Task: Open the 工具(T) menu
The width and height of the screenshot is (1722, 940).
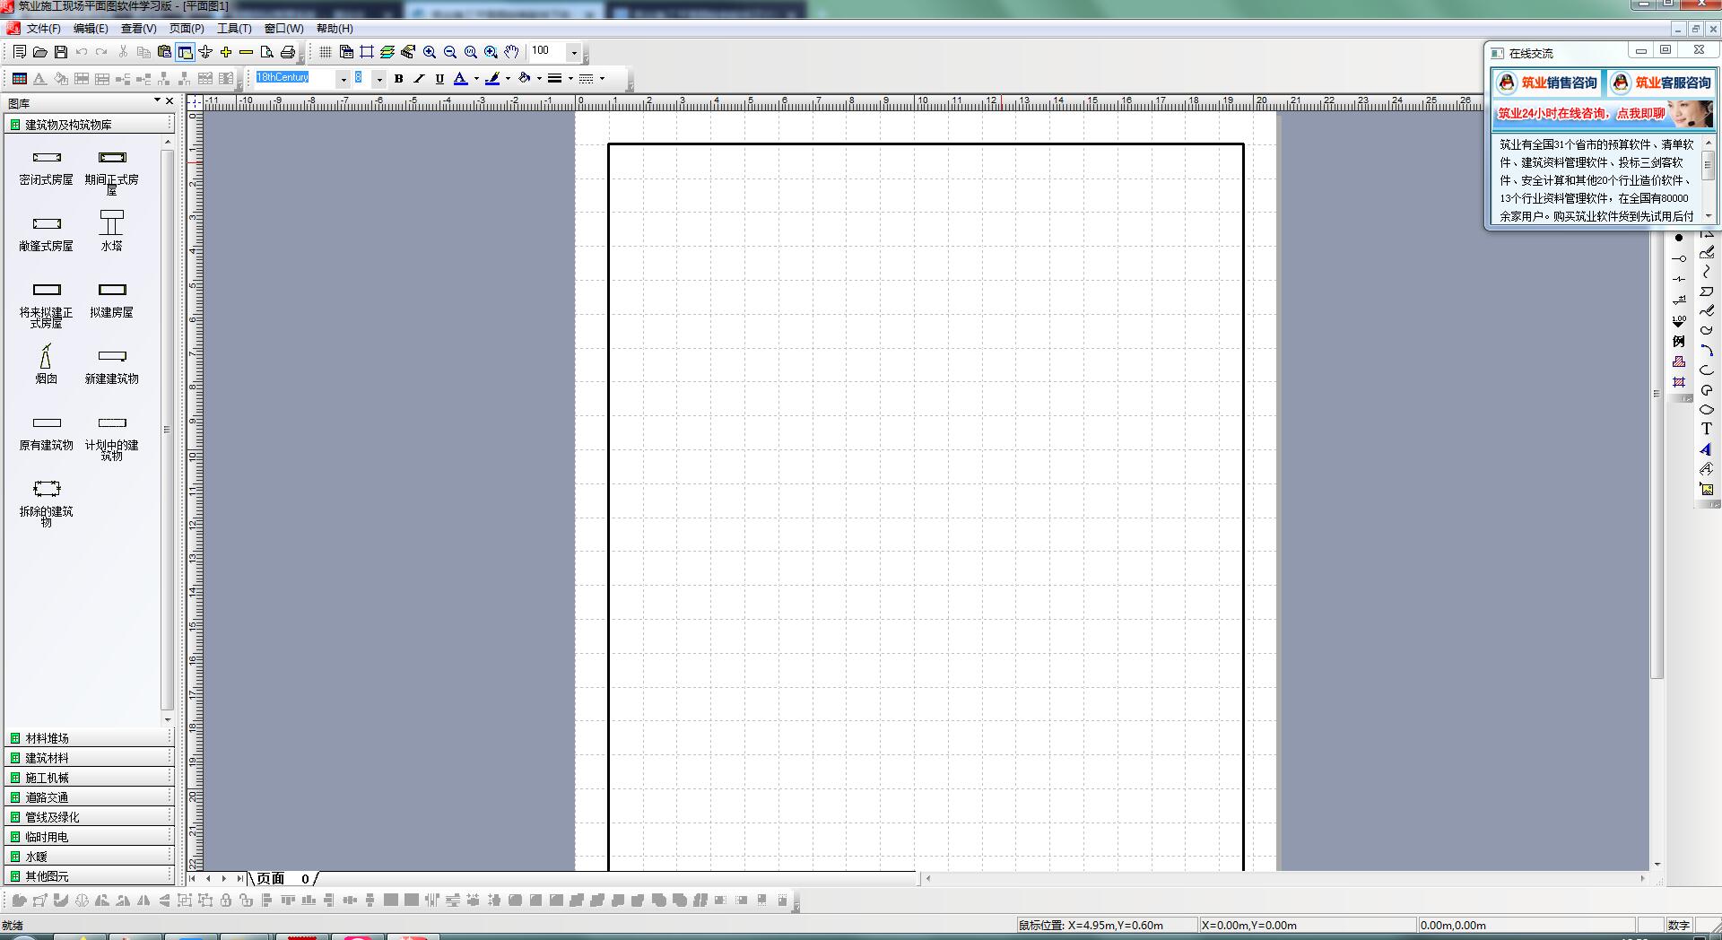Action: 234,29
